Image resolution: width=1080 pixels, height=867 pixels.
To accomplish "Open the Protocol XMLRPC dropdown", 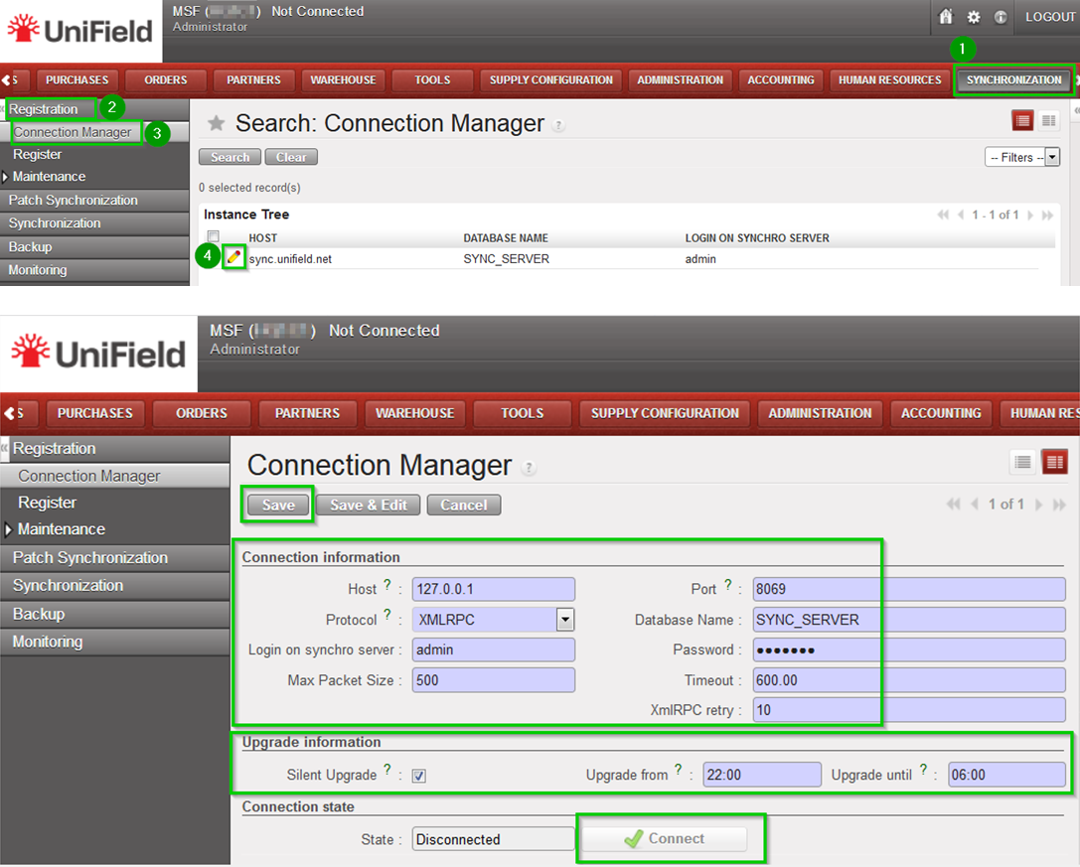I will [x=564, y=620].
